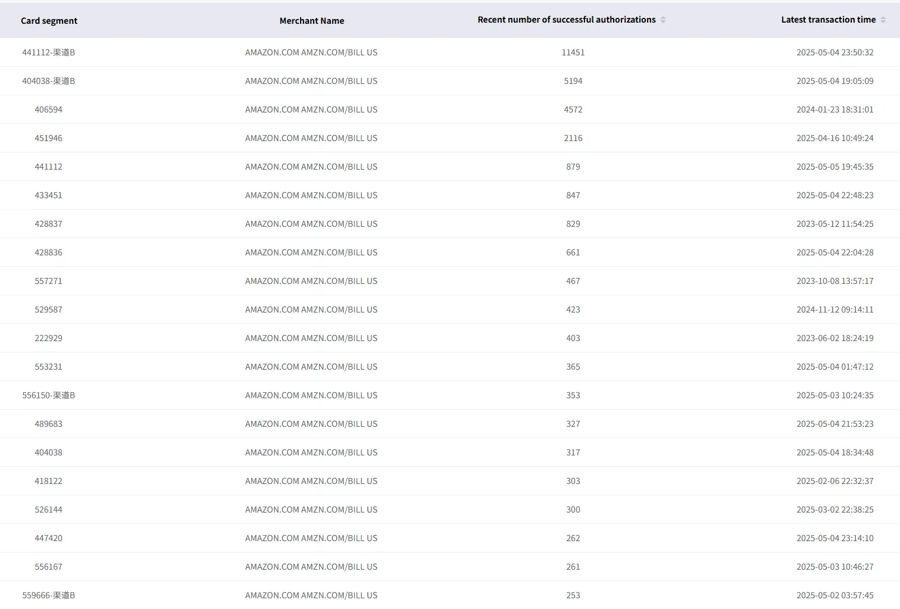Click the Card segment column header
The image size is (900, 609).
(x=49, y=21)
